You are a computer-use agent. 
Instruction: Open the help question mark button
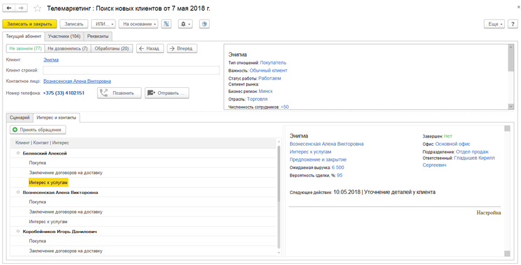[512, 24]
